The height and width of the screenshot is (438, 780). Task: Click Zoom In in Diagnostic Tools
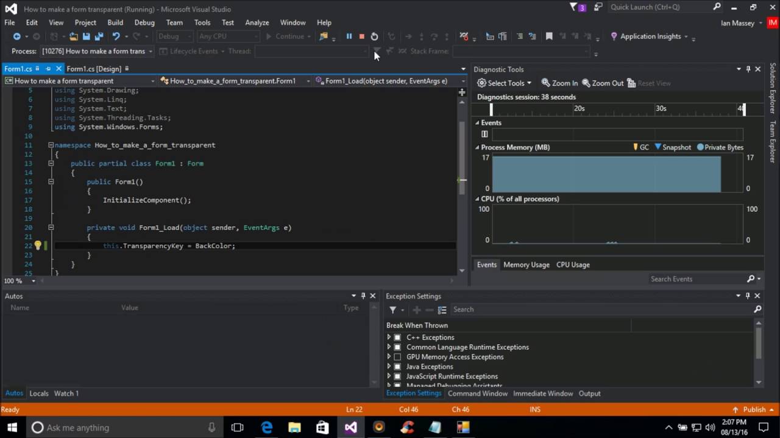click(x=558, y=83)
